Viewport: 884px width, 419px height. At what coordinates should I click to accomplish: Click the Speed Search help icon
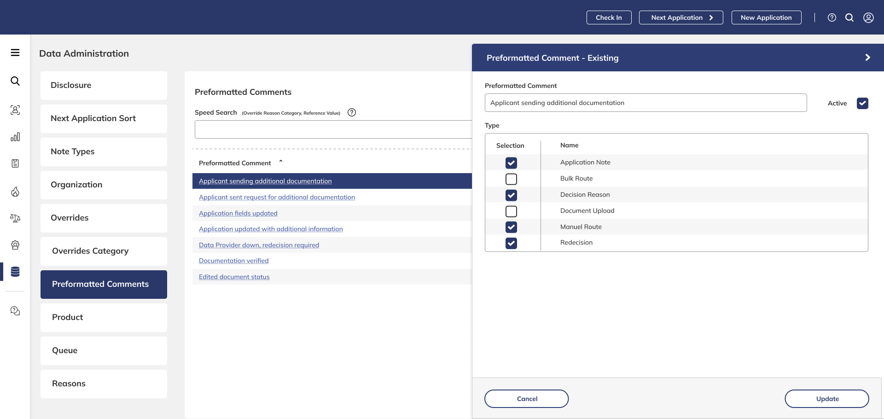pos(352,112)
